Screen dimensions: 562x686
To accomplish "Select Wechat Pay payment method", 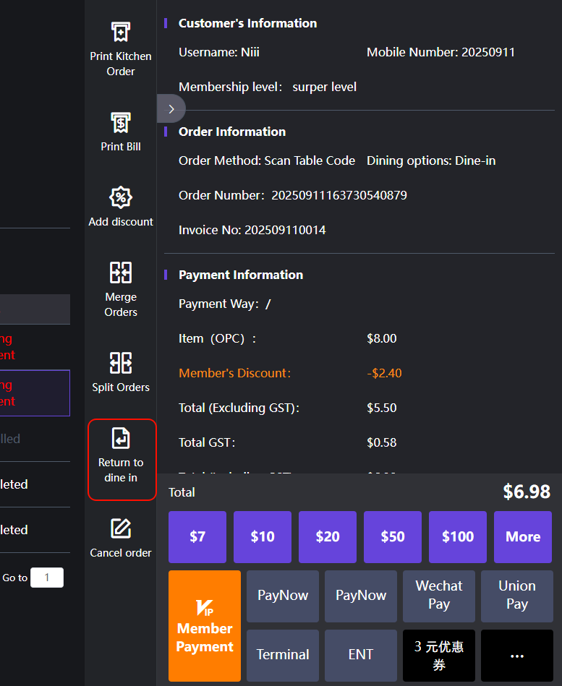I will click(438, 596).
